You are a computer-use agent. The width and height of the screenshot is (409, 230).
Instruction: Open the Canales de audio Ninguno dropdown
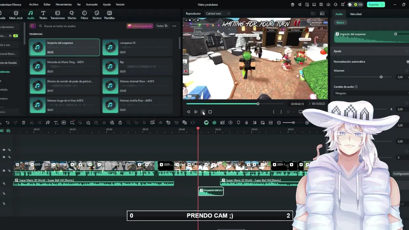pos(371,93)
